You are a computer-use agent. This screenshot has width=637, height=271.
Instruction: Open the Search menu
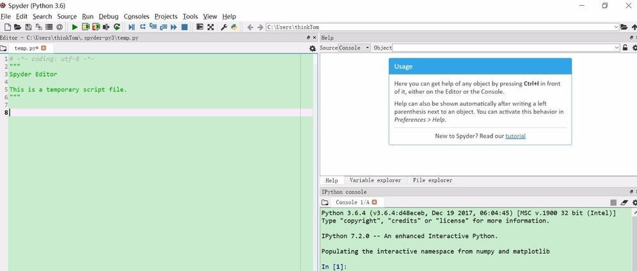click(x=42, y=17)
